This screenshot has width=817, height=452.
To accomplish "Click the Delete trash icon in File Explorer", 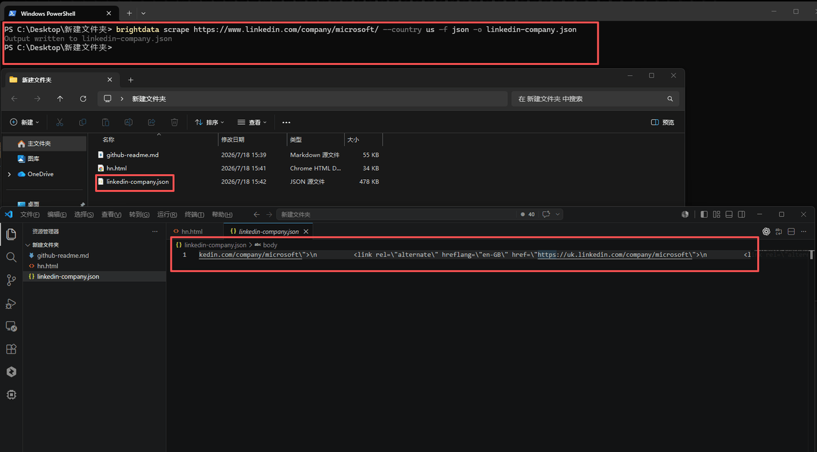I will tap(174, 122).
